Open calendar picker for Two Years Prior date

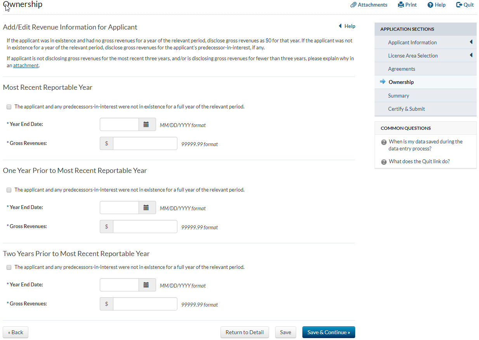tap(146, 285)
